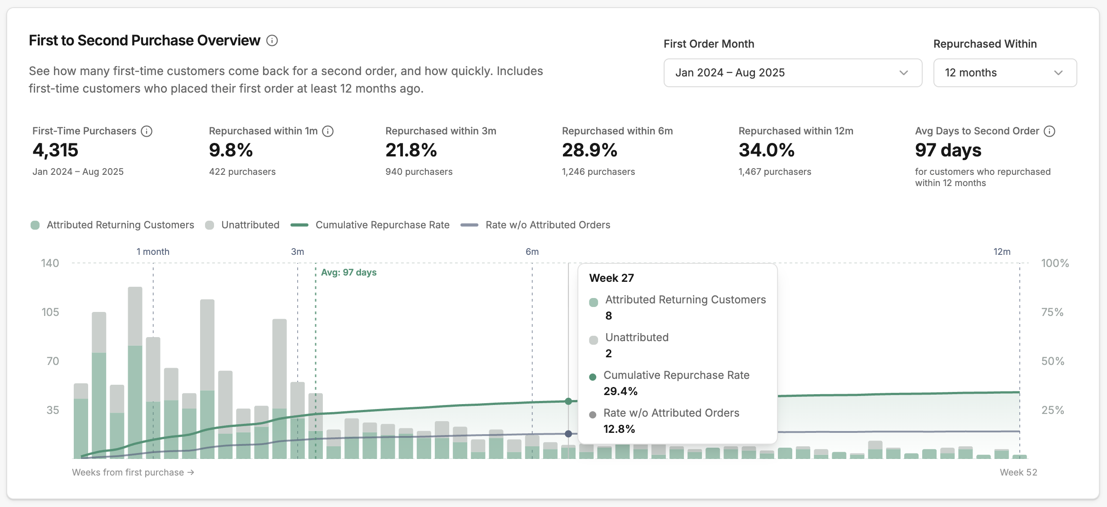The height and width of the screenshot is (507, 1107).
Task: Open the First Order Month dropdown
Action: (793, 73)
